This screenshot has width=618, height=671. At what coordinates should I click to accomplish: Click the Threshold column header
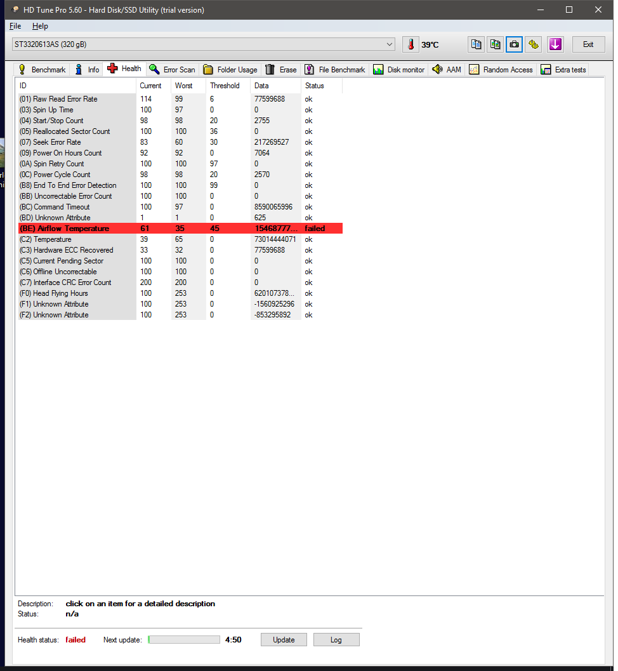pyautogui.click(x=228, y=86)
